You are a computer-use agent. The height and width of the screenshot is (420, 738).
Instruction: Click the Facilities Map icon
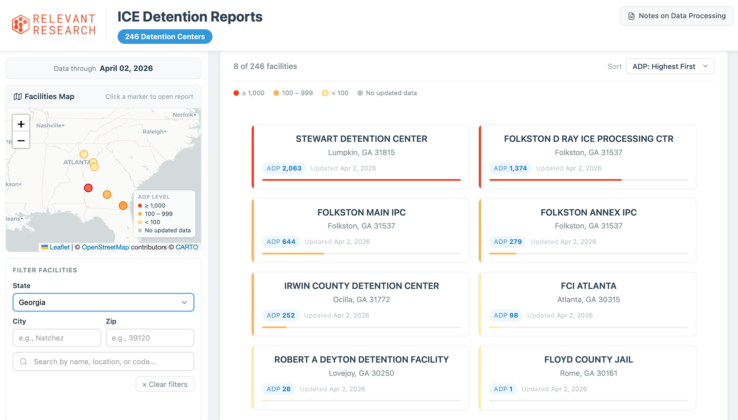pos(17,97)
